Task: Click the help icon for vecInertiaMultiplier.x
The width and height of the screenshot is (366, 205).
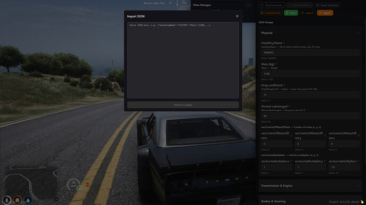Action: [x=291, y=162]
